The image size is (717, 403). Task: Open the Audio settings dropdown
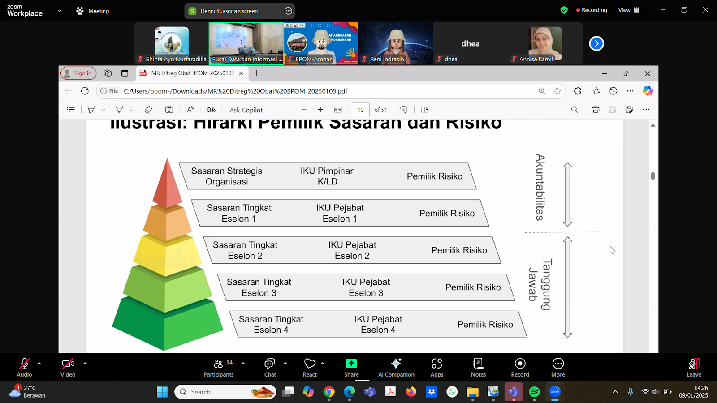pos(39,364)
